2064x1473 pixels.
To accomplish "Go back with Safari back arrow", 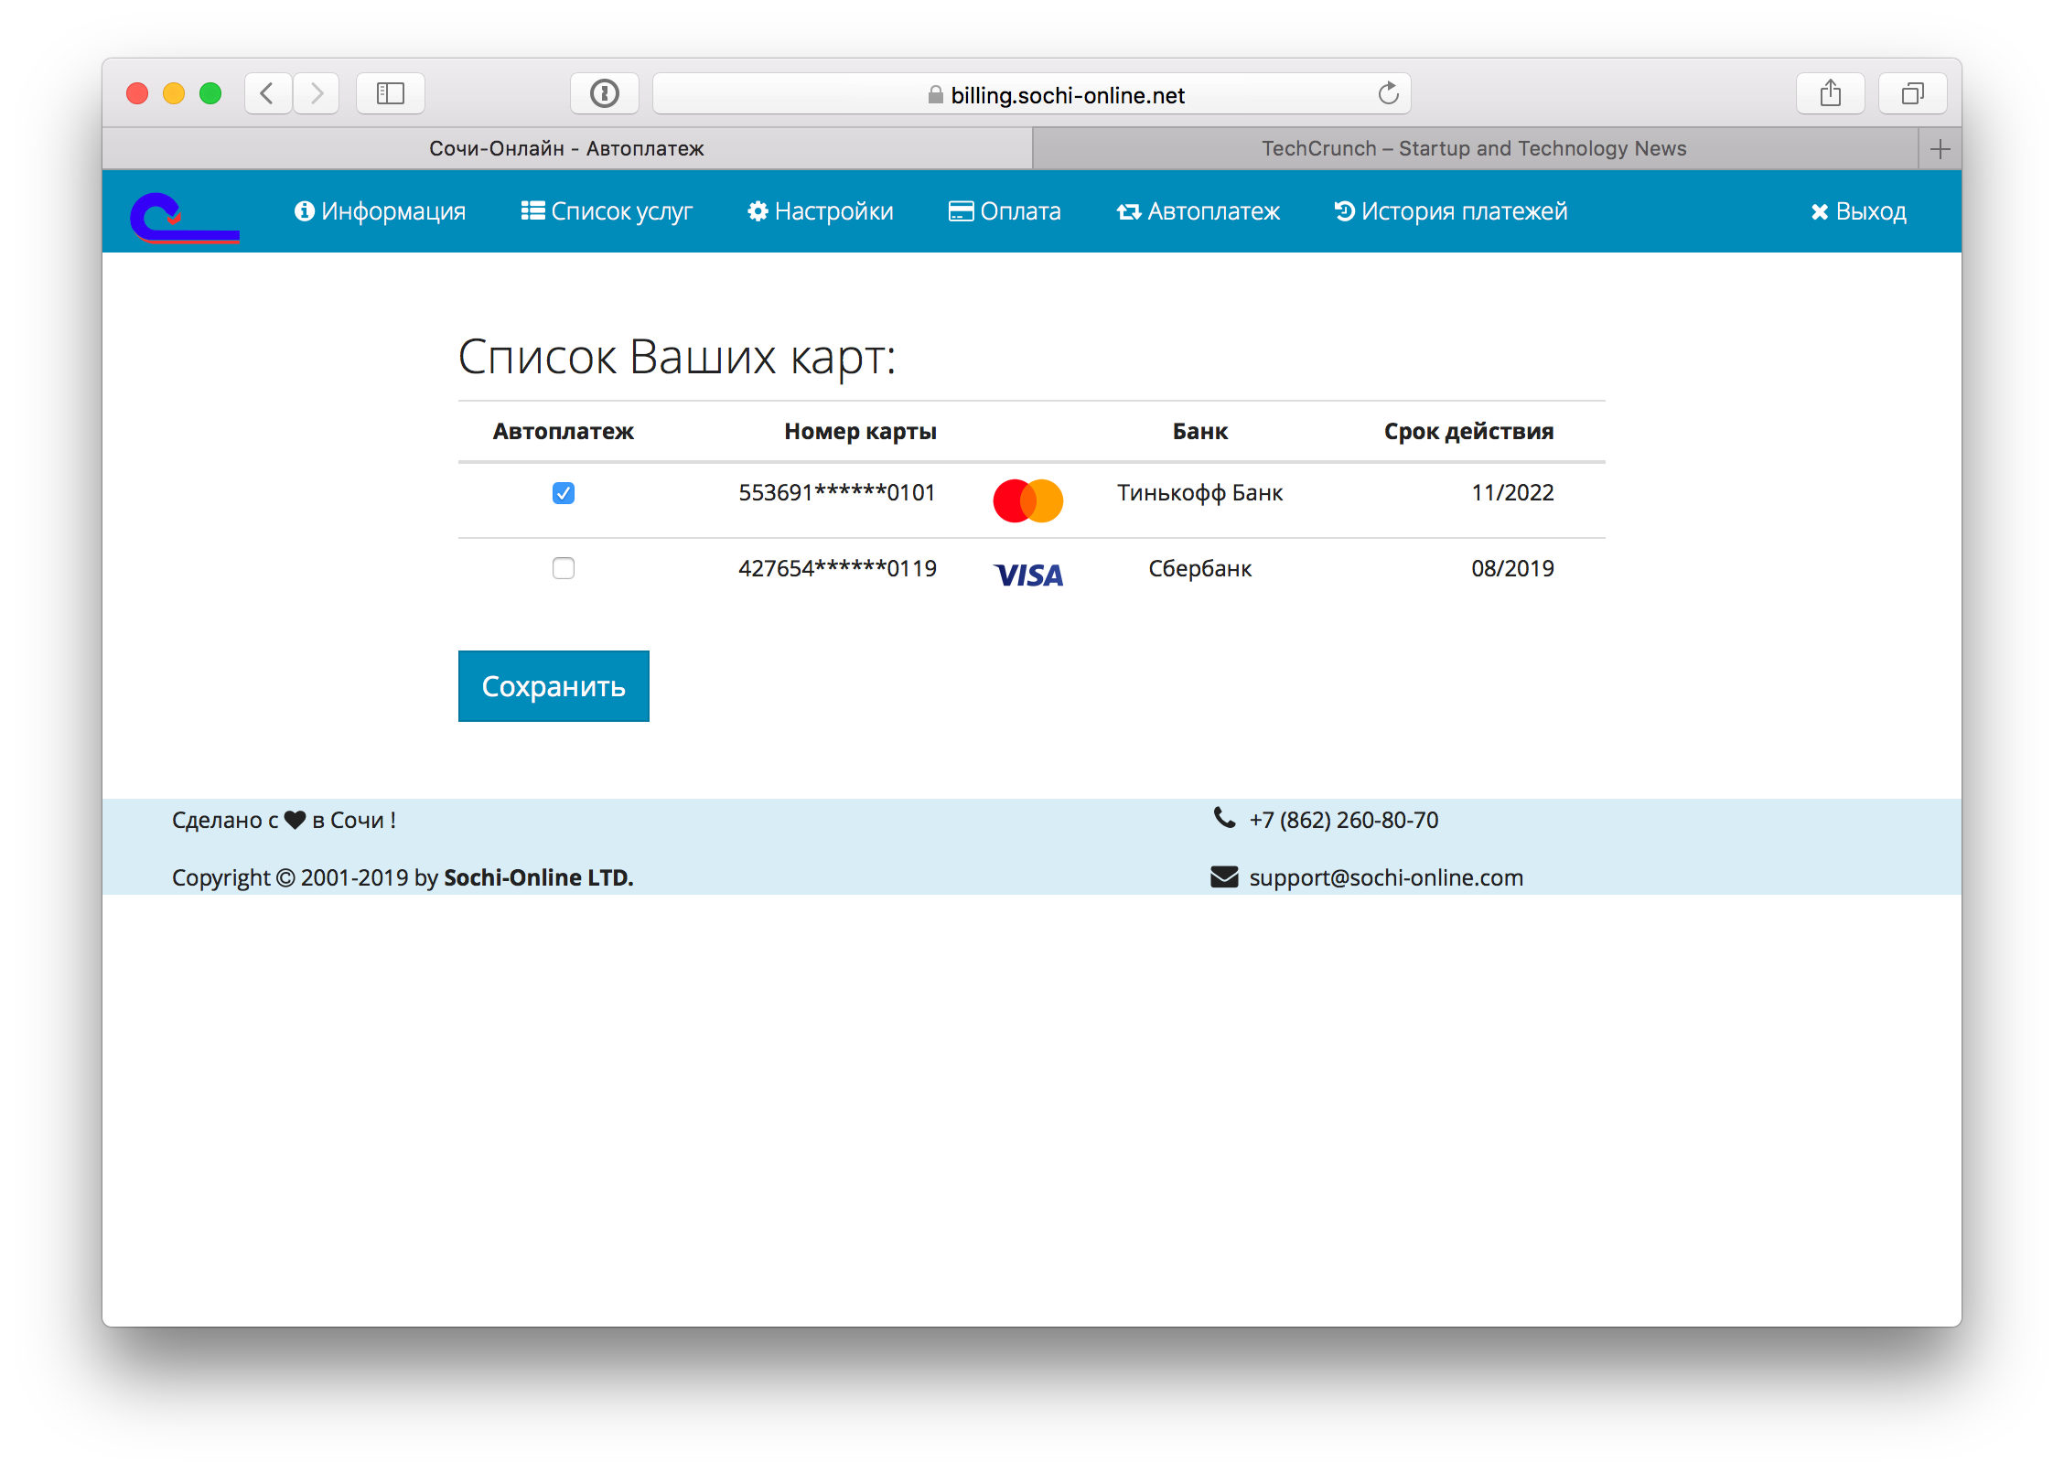I will (x=268, y=93).
